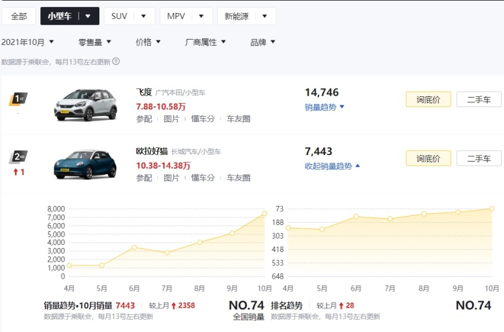The width and height of the screenshot is (504, 332).
Task: Select the 全部 category tab
Action: pos(19,16)
